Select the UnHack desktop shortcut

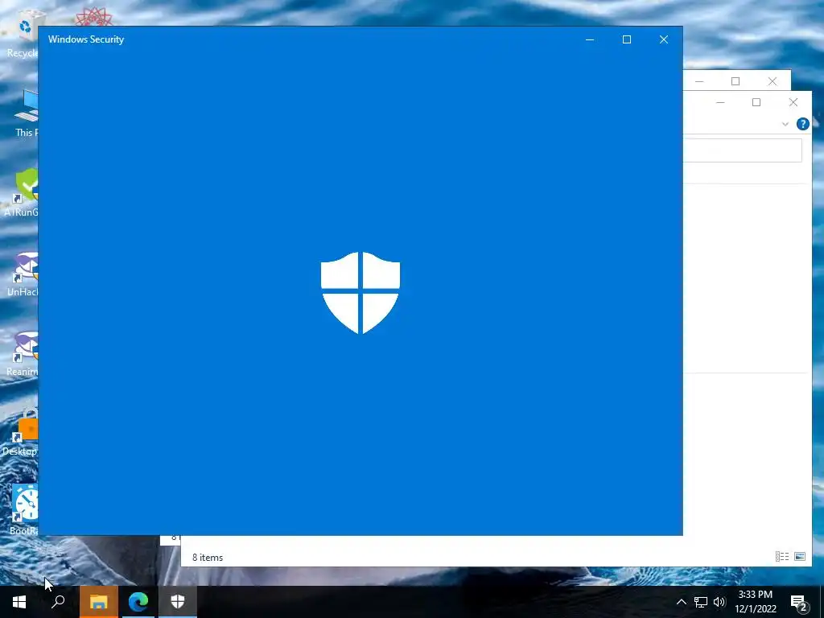(x=23, y=274)
